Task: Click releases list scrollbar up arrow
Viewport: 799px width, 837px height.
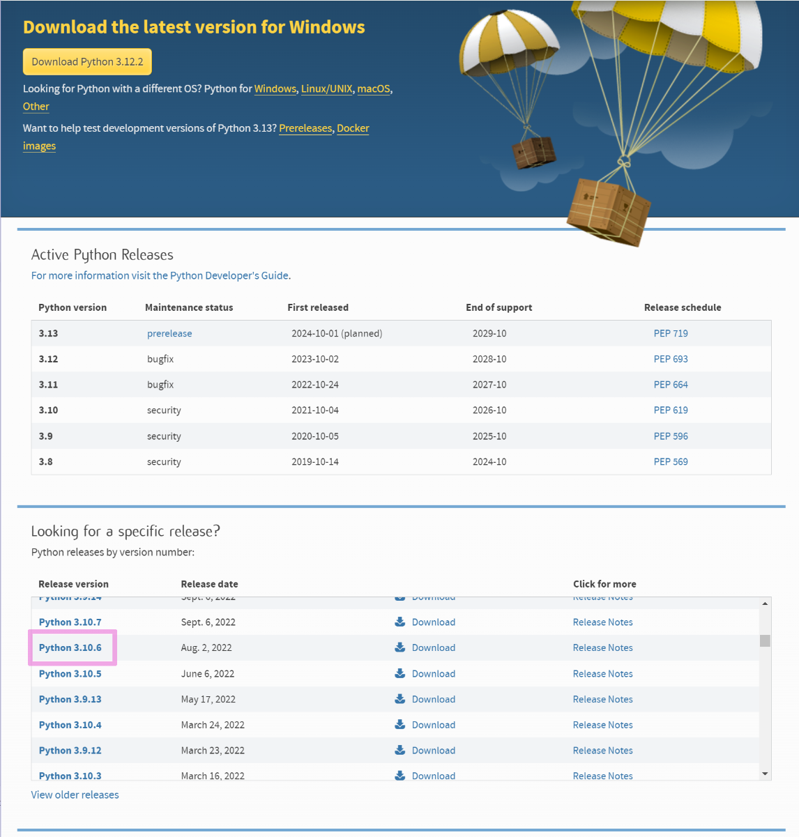Action: pyautogui.click(x=765, y=604)
